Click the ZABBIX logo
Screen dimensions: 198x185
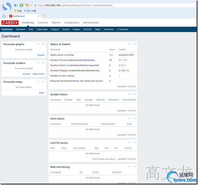pyautogui.click(x=10, y=23)
